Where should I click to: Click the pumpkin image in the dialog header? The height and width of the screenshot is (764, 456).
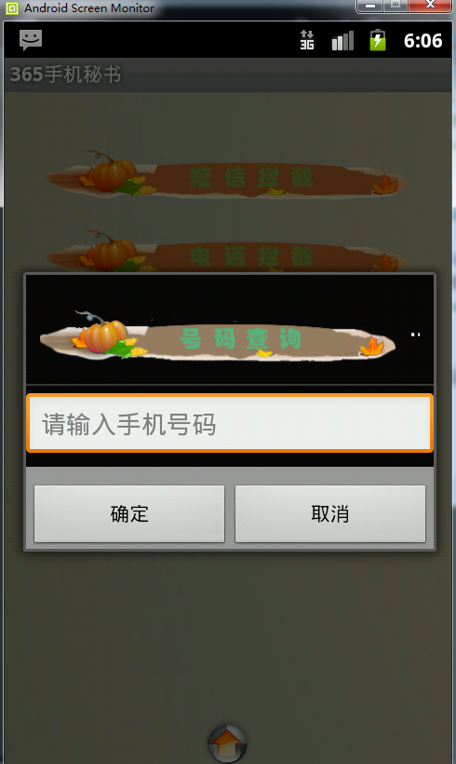(103, 334)
